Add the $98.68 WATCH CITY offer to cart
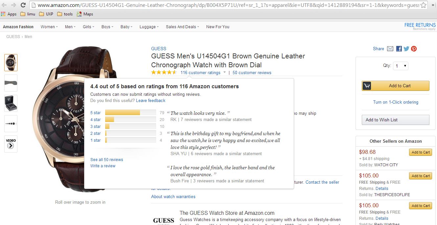 [x=421, y=153]
